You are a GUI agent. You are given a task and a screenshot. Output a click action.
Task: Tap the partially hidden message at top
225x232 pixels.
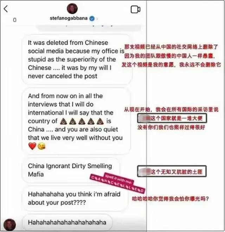point(89,28)
